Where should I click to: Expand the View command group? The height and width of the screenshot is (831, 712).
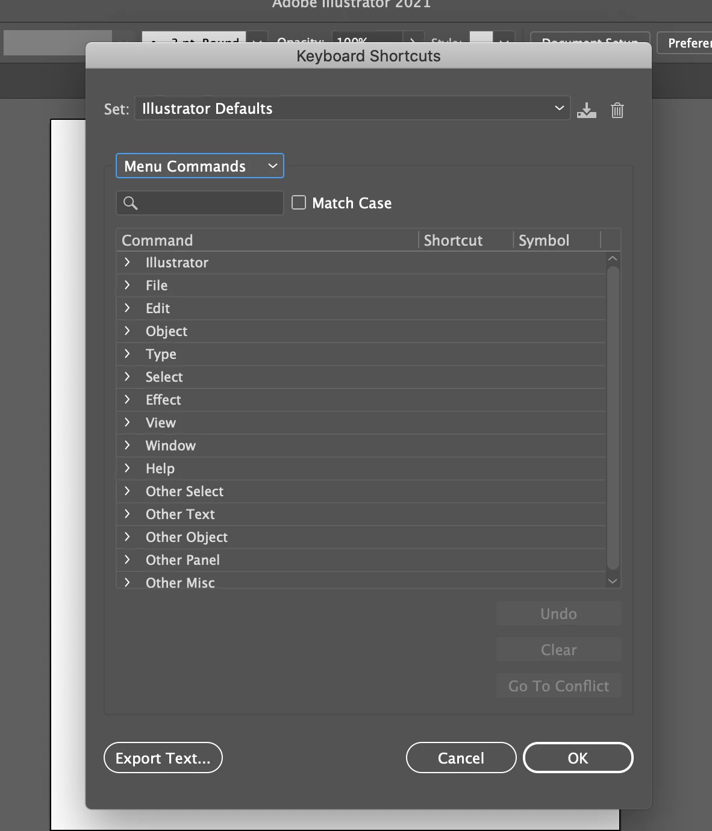[x=127, y=422]
